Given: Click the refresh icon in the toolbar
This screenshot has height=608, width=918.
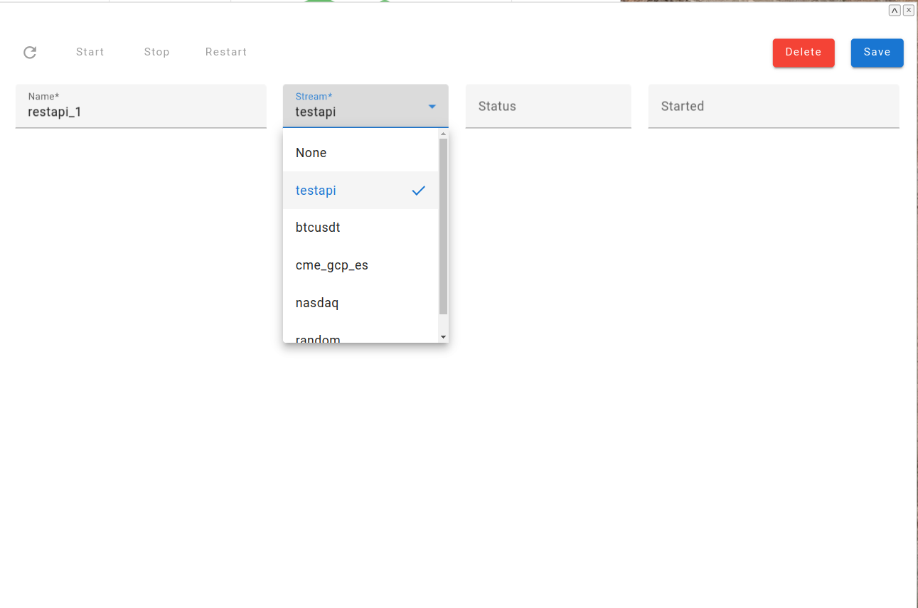Looking at the screenshot, I should point(29,52).
